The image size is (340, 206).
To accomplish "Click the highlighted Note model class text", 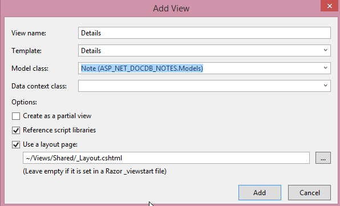I will click(x=142, y=68).
